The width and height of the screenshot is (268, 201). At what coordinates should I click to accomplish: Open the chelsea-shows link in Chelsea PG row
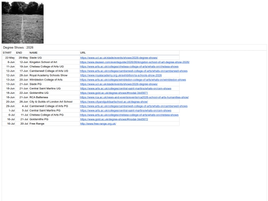tap(129, 115)
